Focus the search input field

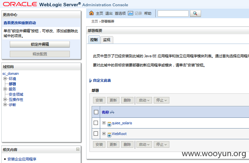173,13
